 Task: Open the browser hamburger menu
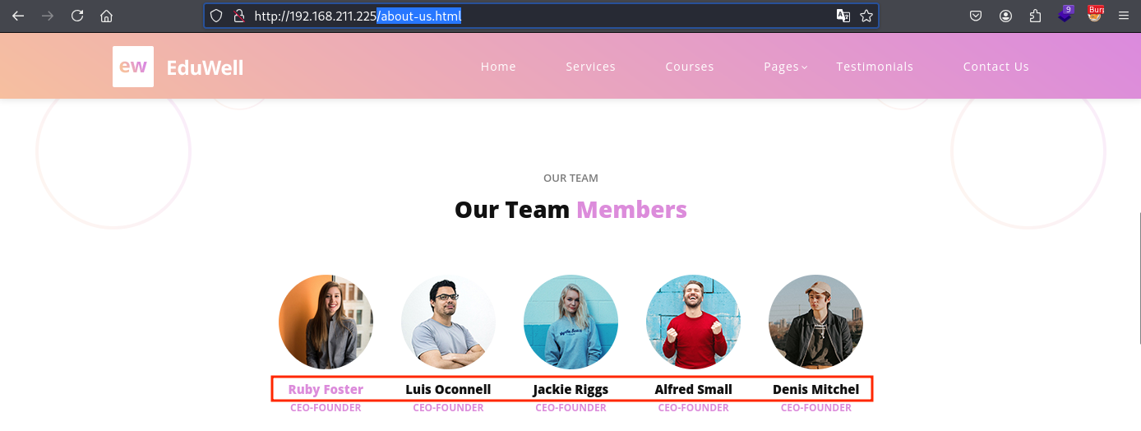(x=1124, y=16)
